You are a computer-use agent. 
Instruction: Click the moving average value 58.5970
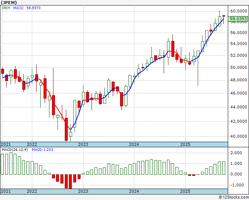tap(33, 8)
